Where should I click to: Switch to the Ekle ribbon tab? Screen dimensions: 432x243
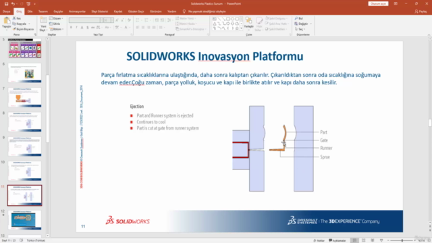[30, 11]
